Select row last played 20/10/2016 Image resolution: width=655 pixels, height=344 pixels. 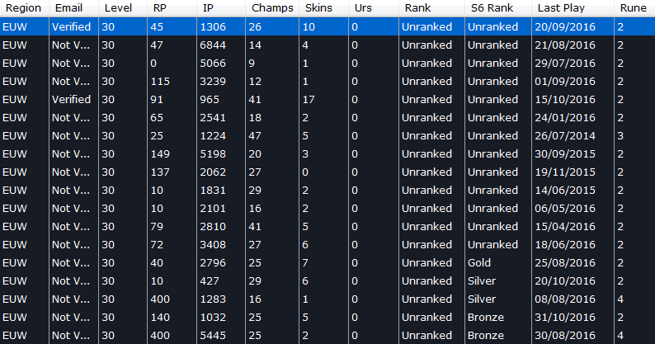coord(327,280)
